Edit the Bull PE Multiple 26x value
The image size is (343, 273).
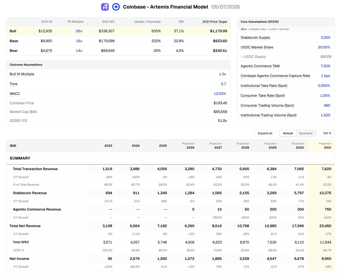point(79,31)
